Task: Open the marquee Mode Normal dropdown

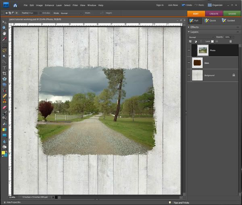Action: tap(71, 13)
